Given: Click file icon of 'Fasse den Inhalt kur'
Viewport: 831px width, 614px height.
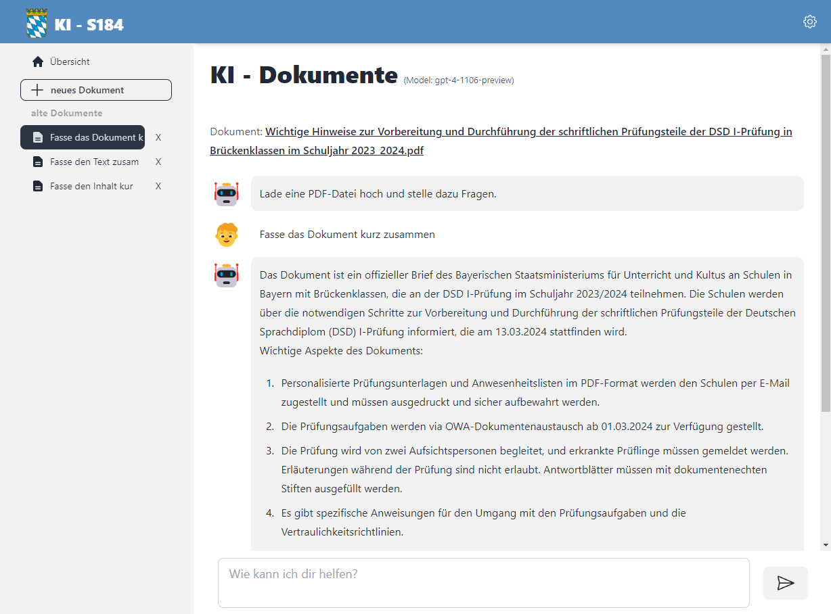Looking at the screenshot, I should (38, 187).
